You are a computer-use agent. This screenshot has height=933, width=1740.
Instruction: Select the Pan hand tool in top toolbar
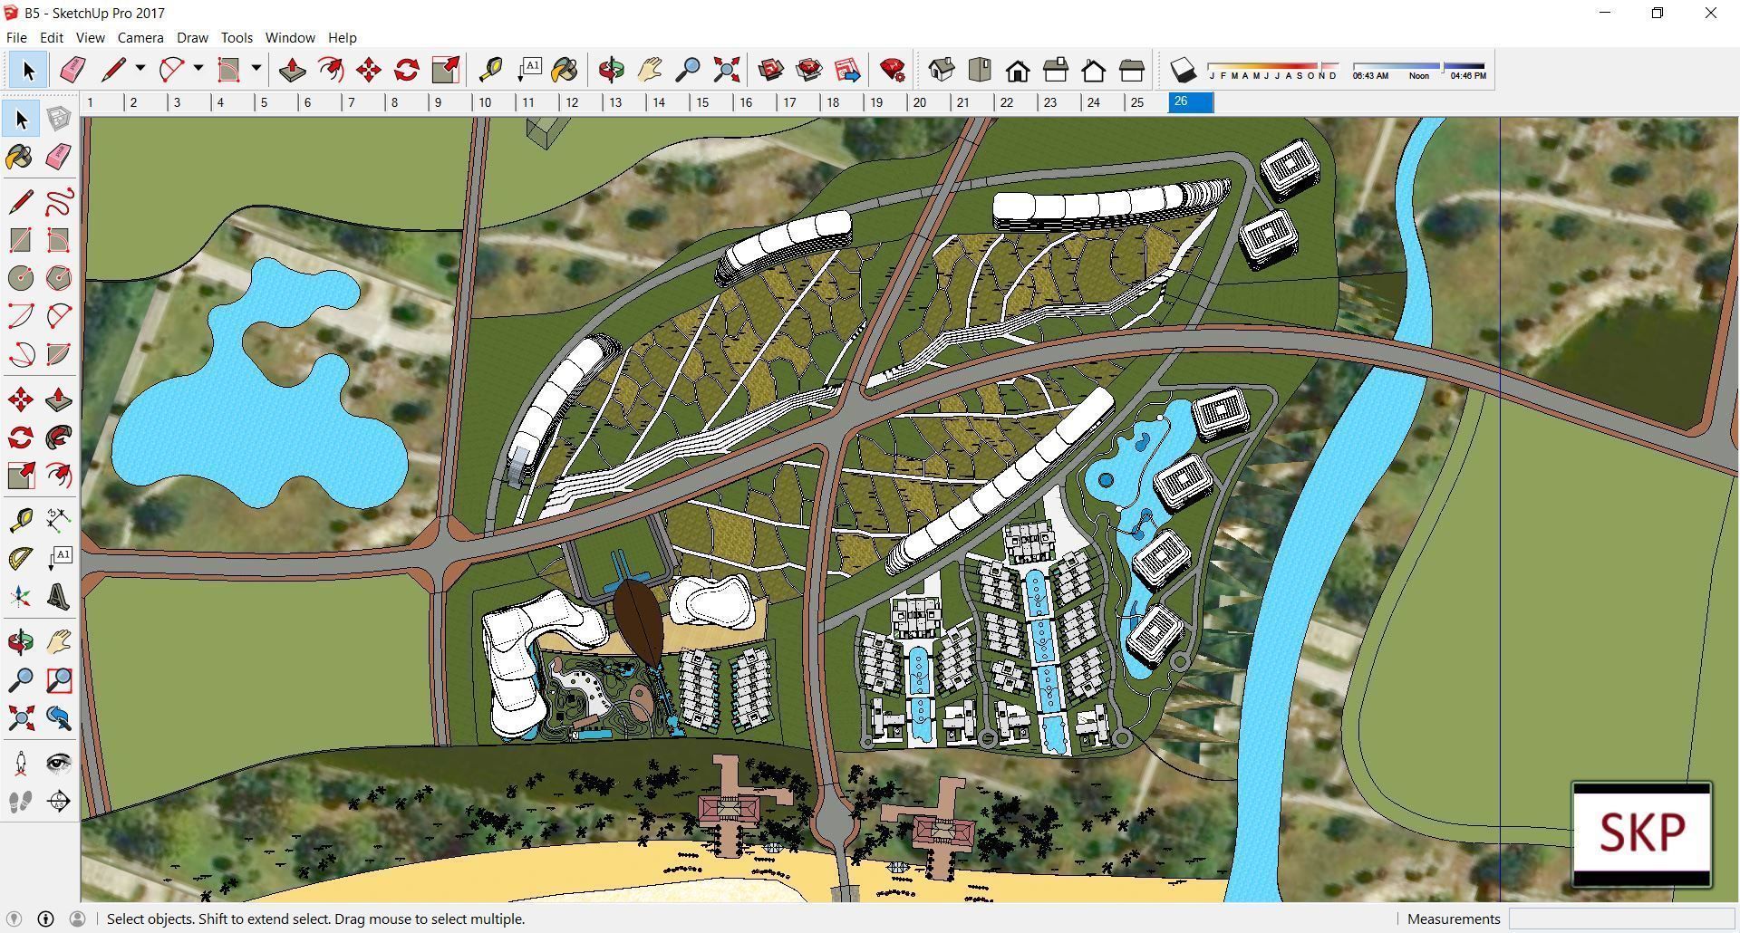(x=650, y=70)
